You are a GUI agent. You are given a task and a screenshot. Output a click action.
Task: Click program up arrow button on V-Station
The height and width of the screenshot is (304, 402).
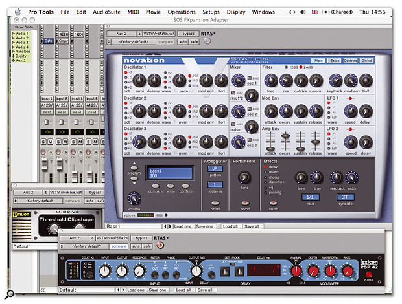(134, 168)
